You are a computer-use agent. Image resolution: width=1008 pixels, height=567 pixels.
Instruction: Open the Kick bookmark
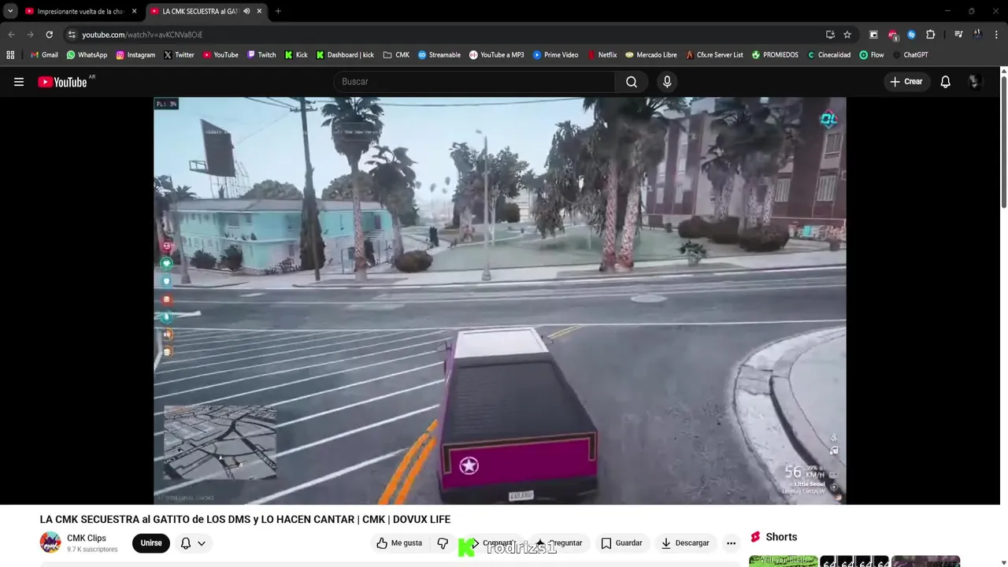(296, 55)
